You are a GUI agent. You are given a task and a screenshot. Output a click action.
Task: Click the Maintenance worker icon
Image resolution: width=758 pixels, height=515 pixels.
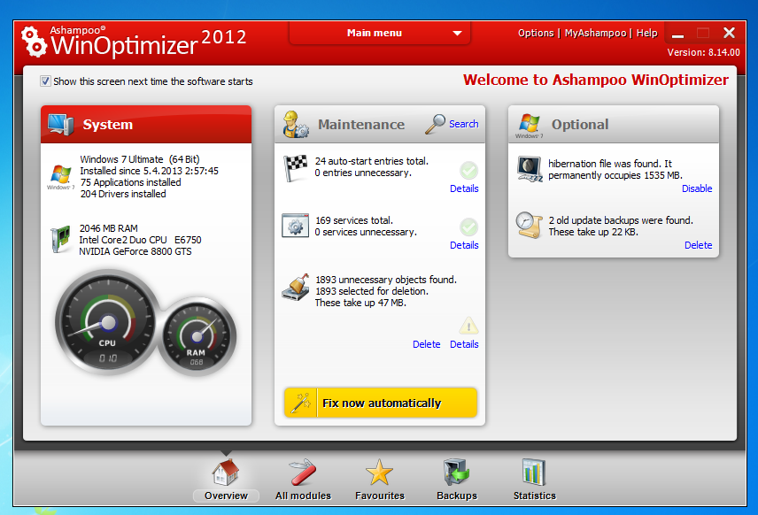click(296, 124)
